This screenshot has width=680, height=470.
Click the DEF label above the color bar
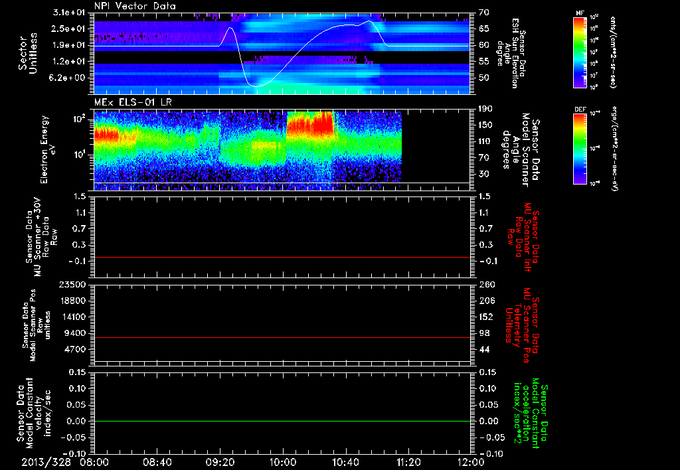pos(580,110)
